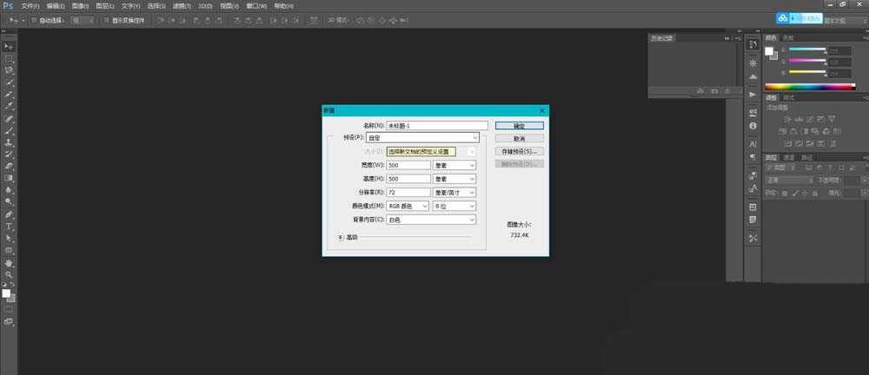The width and height of the screenshot is (869, 375).
Task: Add a Brightness/Contrast adjustment
Action: point(786,119)
